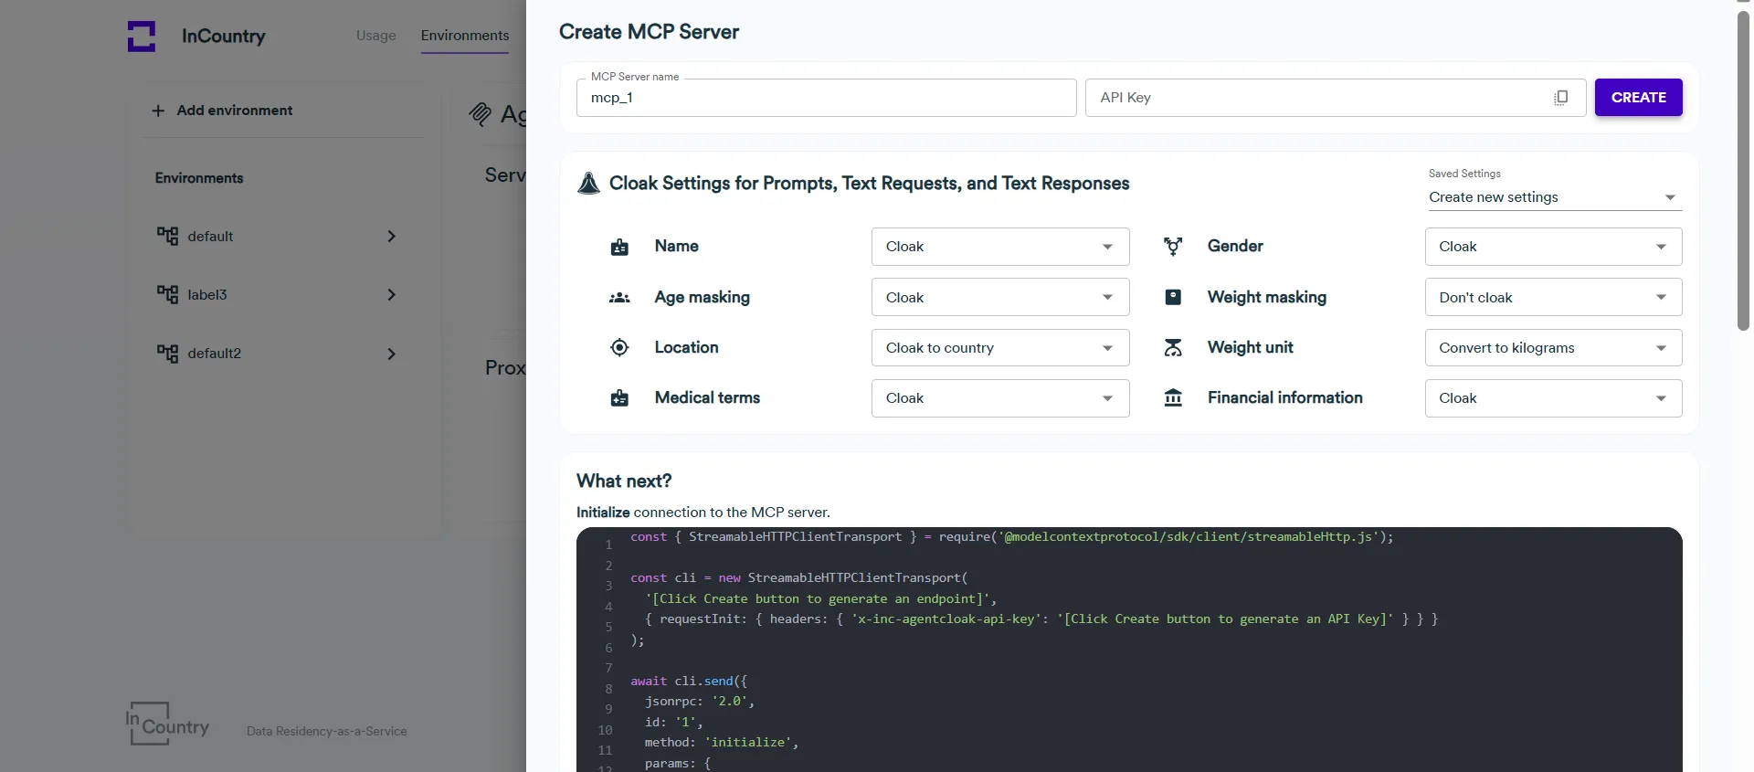Click the Age masking people icon
This screenshot has height=772, width=1754.
[619, 298]
